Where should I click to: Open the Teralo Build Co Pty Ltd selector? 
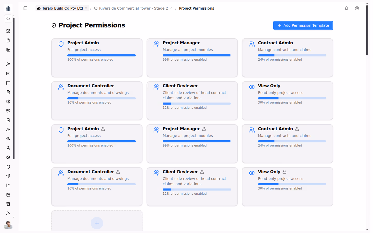62,8
